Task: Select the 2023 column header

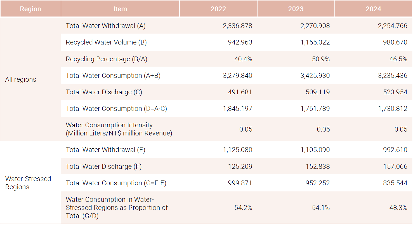Action: (x=296, y=9)
